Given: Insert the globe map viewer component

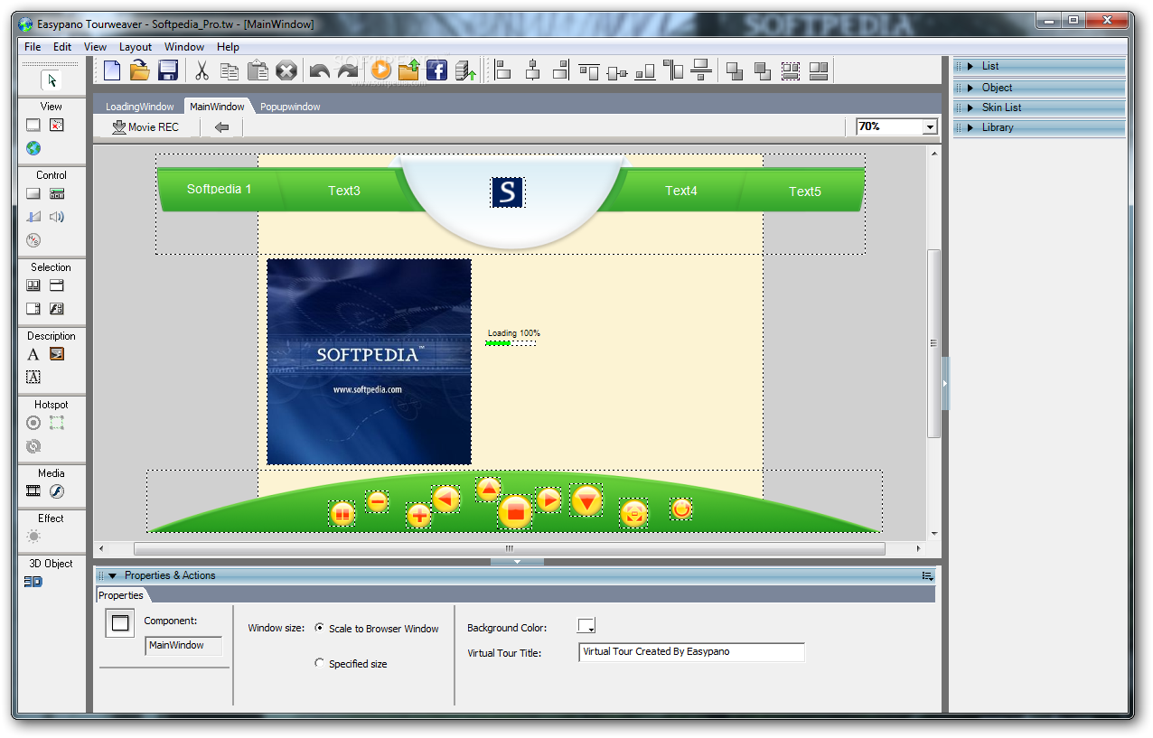Looking at the screenshot, I should pyautogui.click(x=33, y=148).
